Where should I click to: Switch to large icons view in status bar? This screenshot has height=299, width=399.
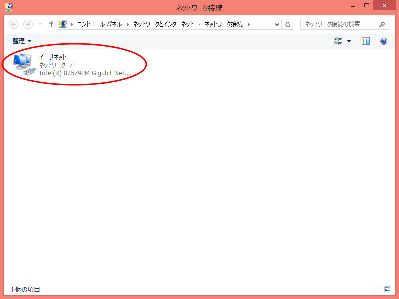tap(388, 289)
